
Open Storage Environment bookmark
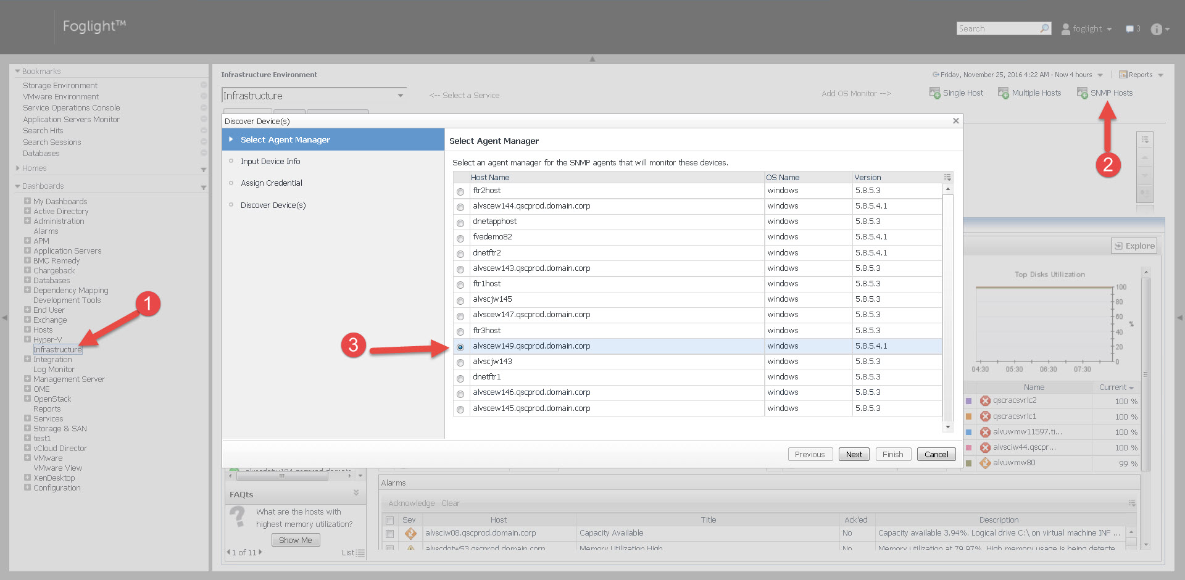tap(60, 85)
